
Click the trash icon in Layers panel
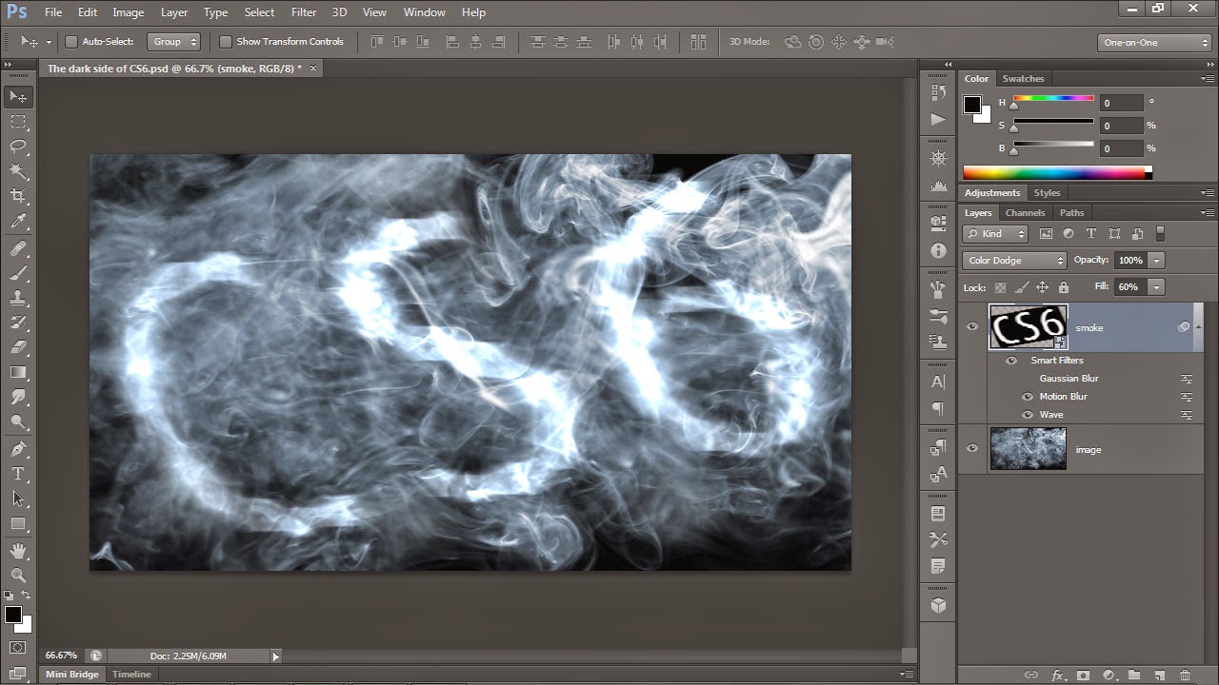tap(1185, 675)
